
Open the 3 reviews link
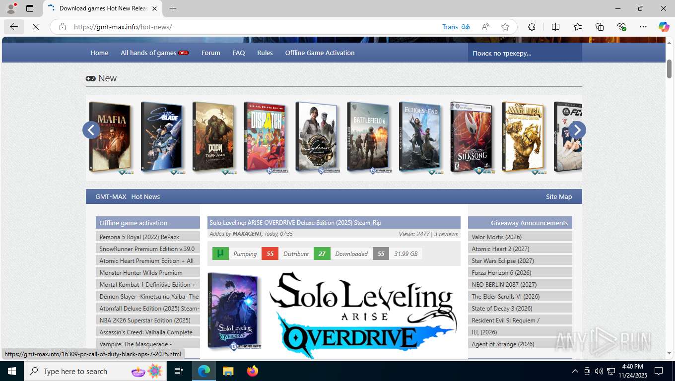[x=446, y=234]
